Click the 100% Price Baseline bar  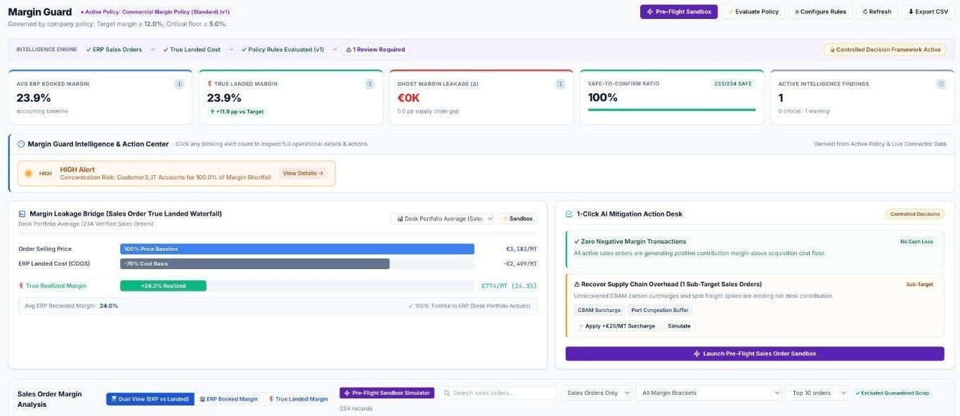point(297,249)
